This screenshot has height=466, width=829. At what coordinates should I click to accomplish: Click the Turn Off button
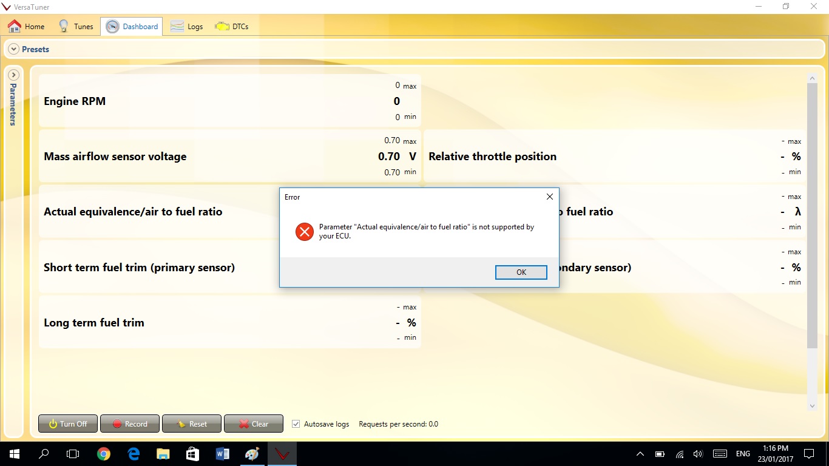tap(67, 424)
